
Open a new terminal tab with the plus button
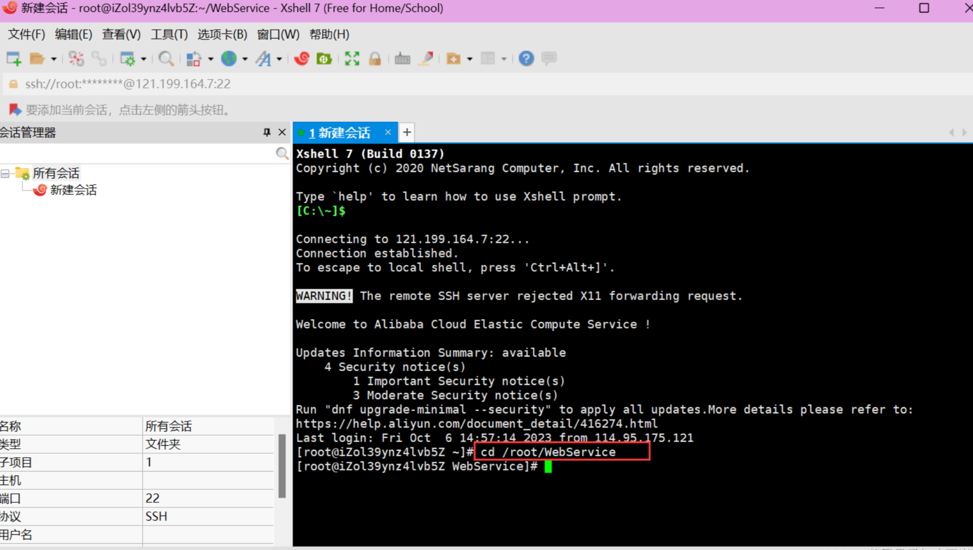pyautogui.click(x=407, y=132)
